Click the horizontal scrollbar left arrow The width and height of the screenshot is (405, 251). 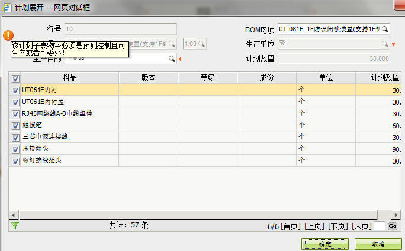14,215
